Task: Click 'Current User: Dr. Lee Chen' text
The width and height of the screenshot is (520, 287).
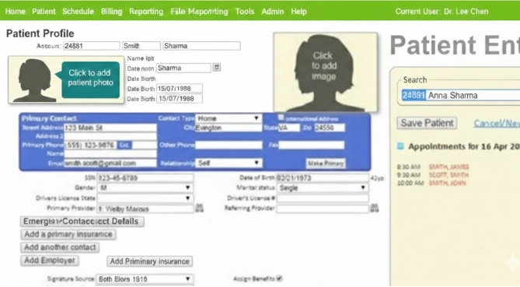Action: pos(441,12)
